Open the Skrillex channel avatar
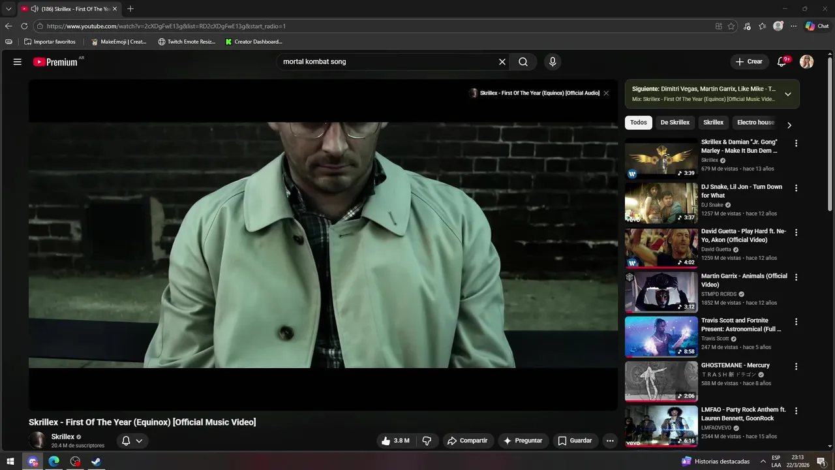 38,441
